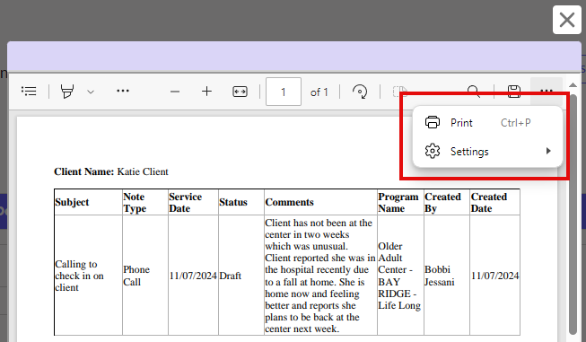Expand the highlight color dropdown arrow
This screenshot has height=342, width=586.
[x=91, y=92]
